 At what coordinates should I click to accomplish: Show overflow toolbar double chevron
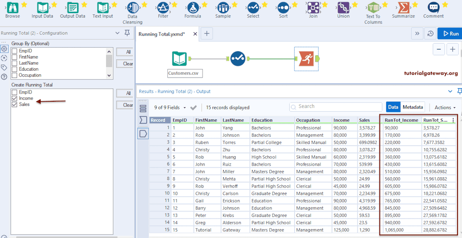coord(417,34)
